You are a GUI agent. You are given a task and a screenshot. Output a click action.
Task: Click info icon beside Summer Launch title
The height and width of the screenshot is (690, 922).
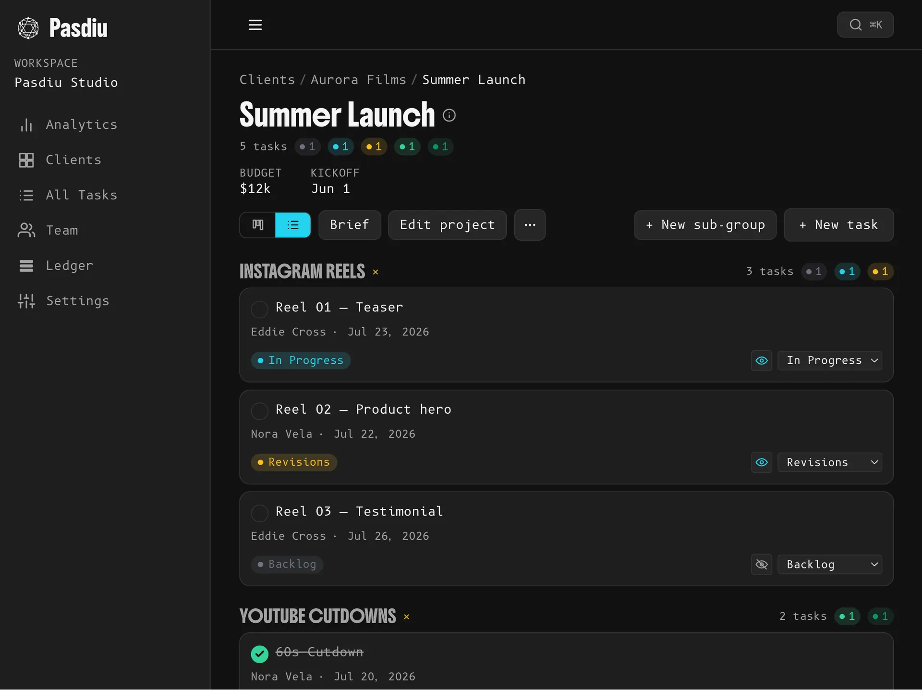click(449, 115)
